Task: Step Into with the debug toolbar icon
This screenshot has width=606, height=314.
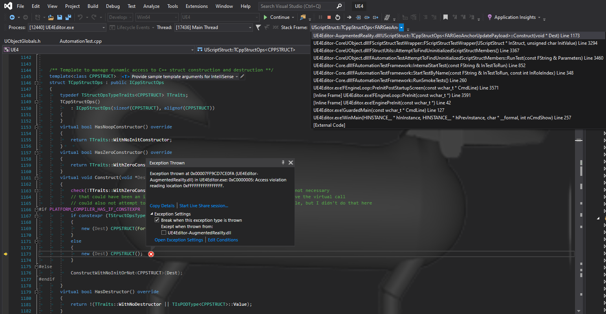Action: (x=358, y=17)
